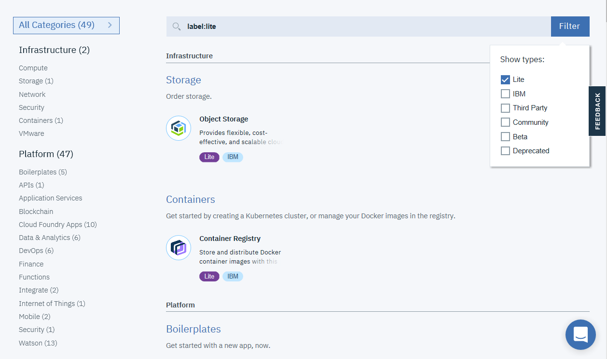Uncheck the Lite type checkbox
This screenshot has width=607, height=359.
(505, 80)
